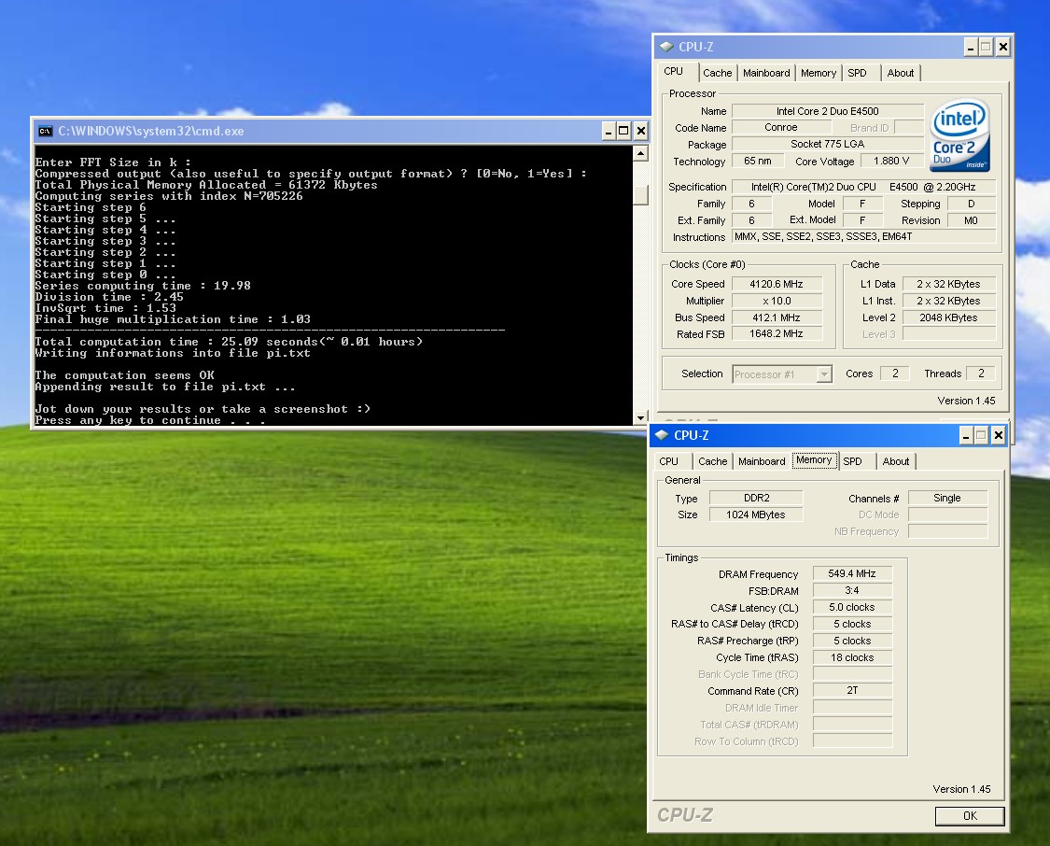The width and height of the screenshot is (1050, 846).
Task: Click the cmd.exe title bar icon
Action: (46, 132)
